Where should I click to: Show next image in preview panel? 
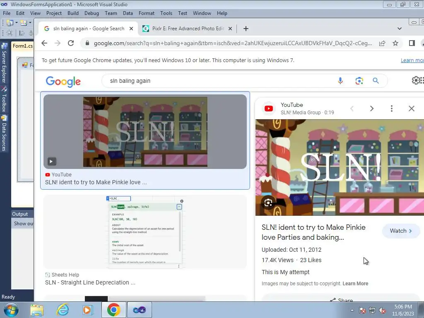coord(372,108)
